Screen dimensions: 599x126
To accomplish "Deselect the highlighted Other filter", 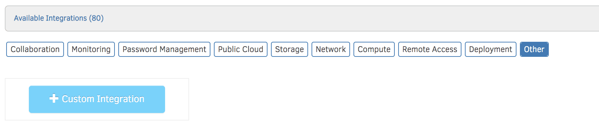I will [534, 49].
